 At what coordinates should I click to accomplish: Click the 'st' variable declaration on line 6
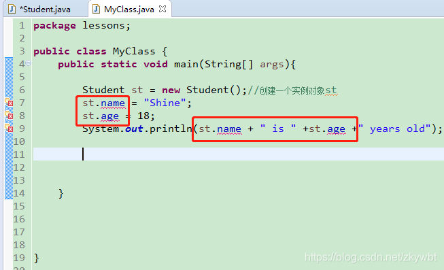click(137, 90)
